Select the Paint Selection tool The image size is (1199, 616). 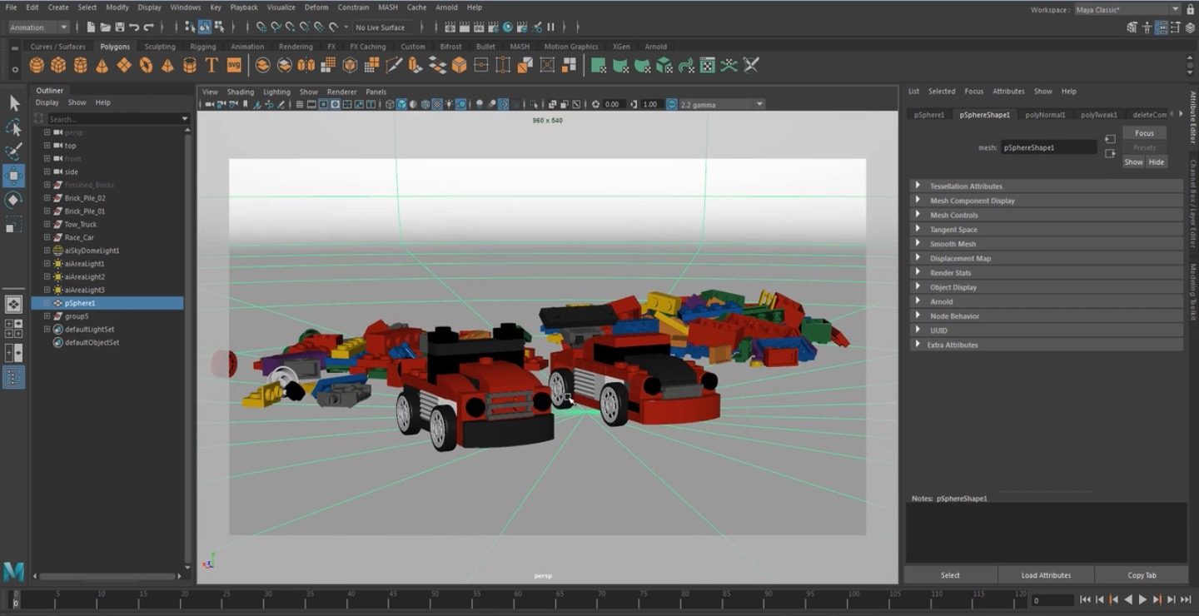click(x=14, y=152)
